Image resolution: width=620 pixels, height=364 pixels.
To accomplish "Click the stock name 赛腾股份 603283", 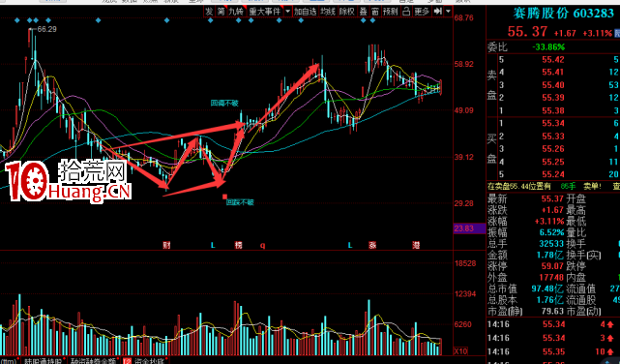I will click(x=563, y=14).
